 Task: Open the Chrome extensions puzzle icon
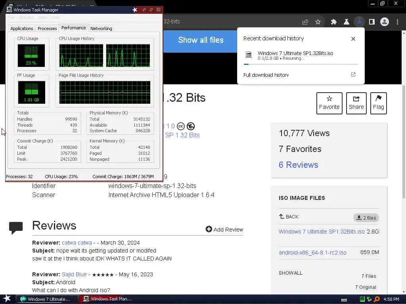[334, 22]
